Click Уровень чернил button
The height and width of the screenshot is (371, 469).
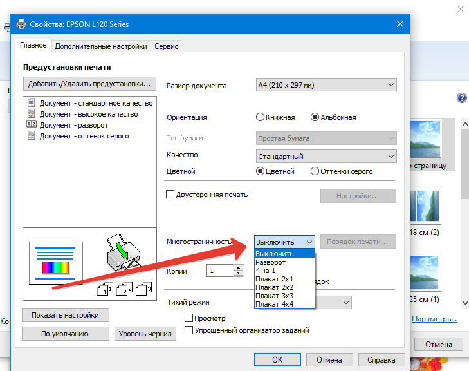(x=145, y=334)
